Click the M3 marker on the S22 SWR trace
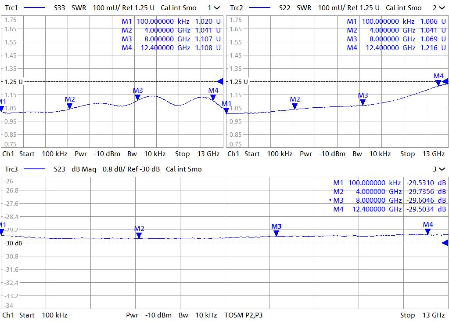 pos(363,102)
